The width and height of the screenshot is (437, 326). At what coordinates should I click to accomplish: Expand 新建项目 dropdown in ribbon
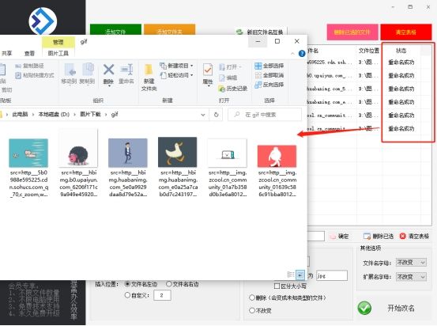pos(192,66)
